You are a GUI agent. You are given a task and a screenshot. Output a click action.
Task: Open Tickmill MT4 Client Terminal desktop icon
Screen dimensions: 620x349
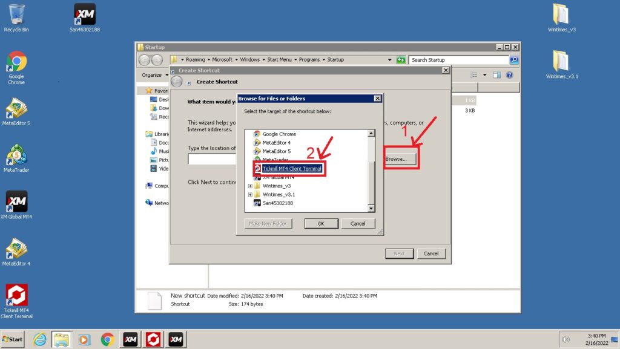pos(16,301)
